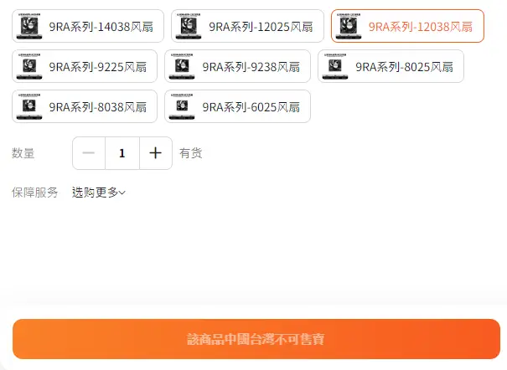Click the 9RA系列-12038风扇 fan thumbnail
The height and width of the screenshot is (370, 507).
click(x=349, y=26)
